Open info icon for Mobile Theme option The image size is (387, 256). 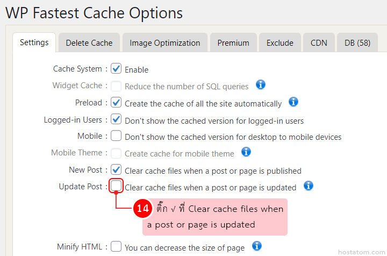tap(246, 152)
